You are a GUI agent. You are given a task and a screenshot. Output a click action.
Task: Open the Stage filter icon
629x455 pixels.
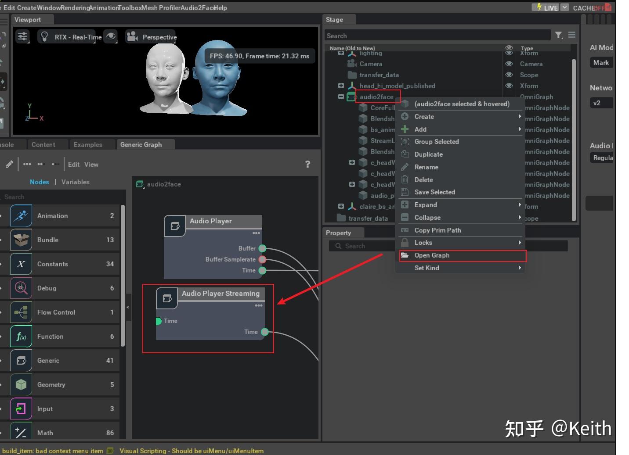559,35
